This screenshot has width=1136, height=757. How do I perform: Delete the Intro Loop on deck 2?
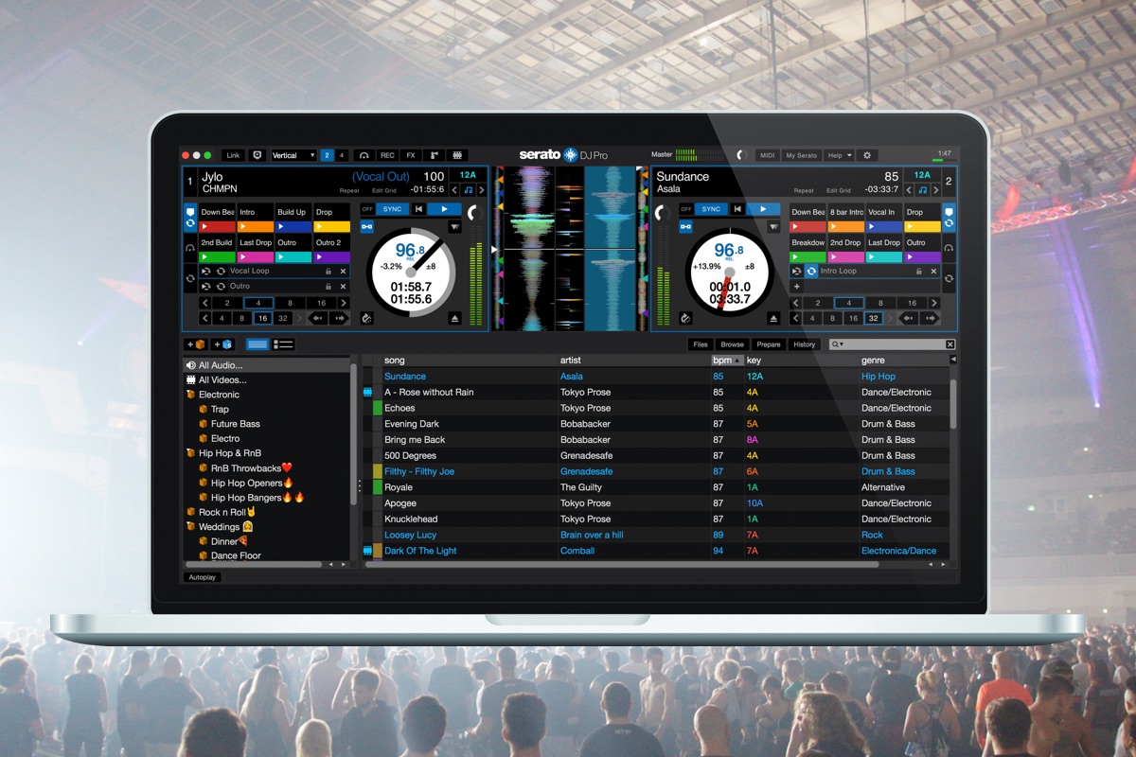point(933,272)
